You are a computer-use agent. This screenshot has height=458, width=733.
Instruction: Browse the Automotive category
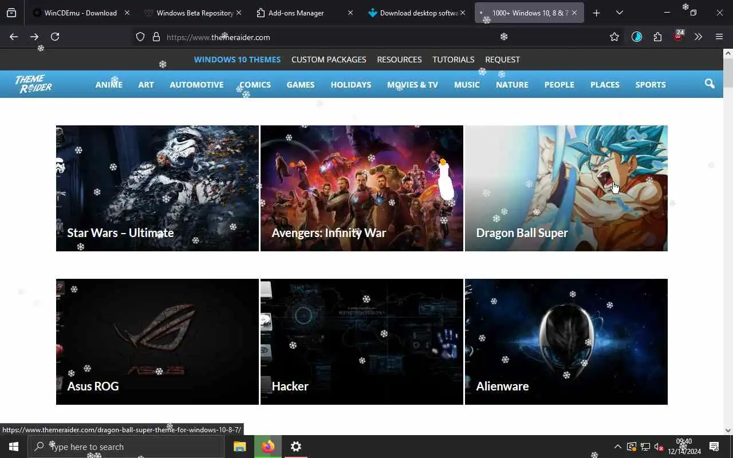[196, 85]
